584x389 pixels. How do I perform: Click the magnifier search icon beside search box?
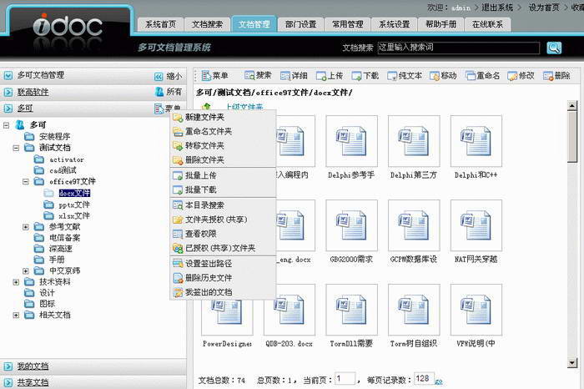click(554, 48)
